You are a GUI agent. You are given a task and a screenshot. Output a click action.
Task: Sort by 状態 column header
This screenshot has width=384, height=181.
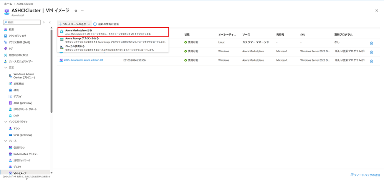coord(187,35)
